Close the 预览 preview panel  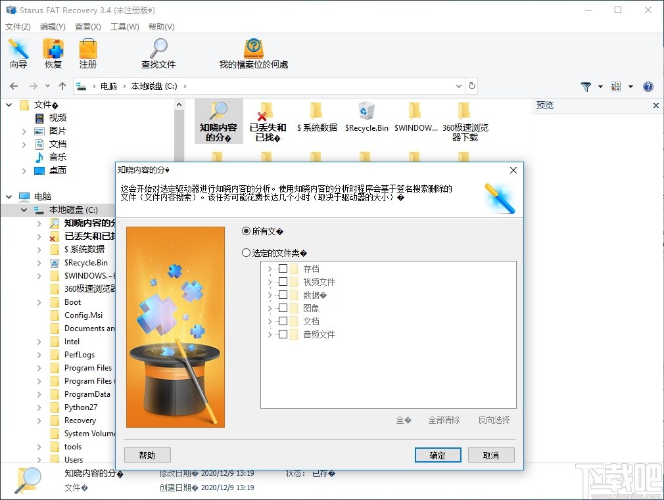656,105
